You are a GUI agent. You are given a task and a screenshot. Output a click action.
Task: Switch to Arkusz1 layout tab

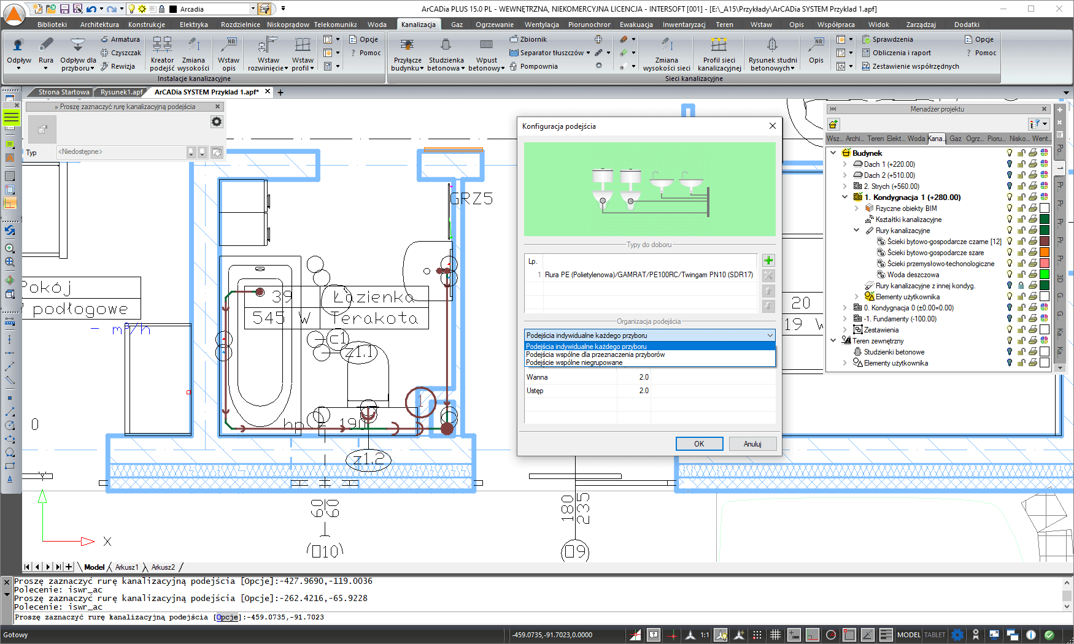click(x=127, y=567)
